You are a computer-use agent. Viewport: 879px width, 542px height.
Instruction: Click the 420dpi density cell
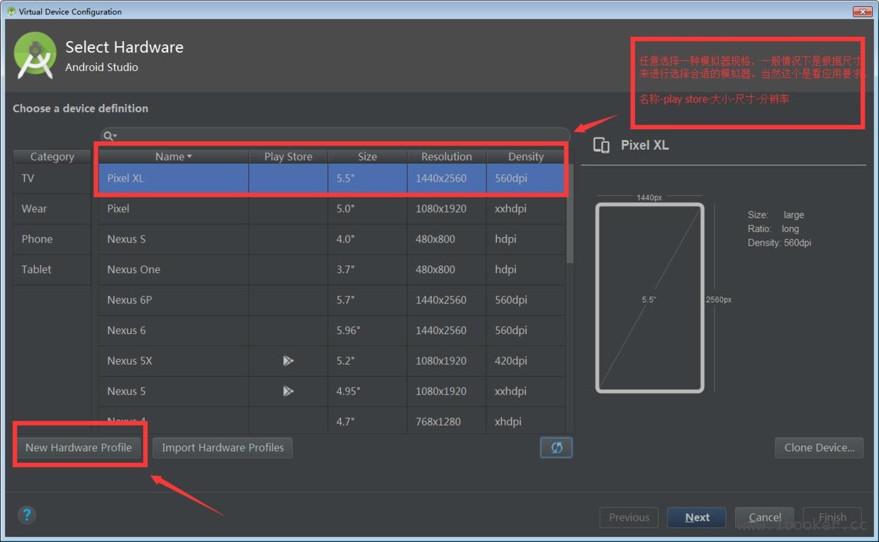point(526,360)
